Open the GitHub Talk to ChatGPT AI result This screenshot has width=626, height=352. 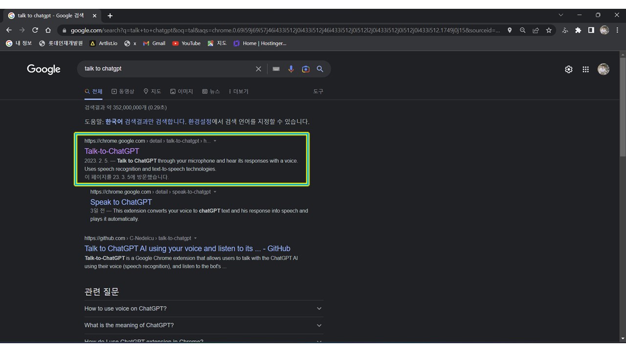[187, 248]
